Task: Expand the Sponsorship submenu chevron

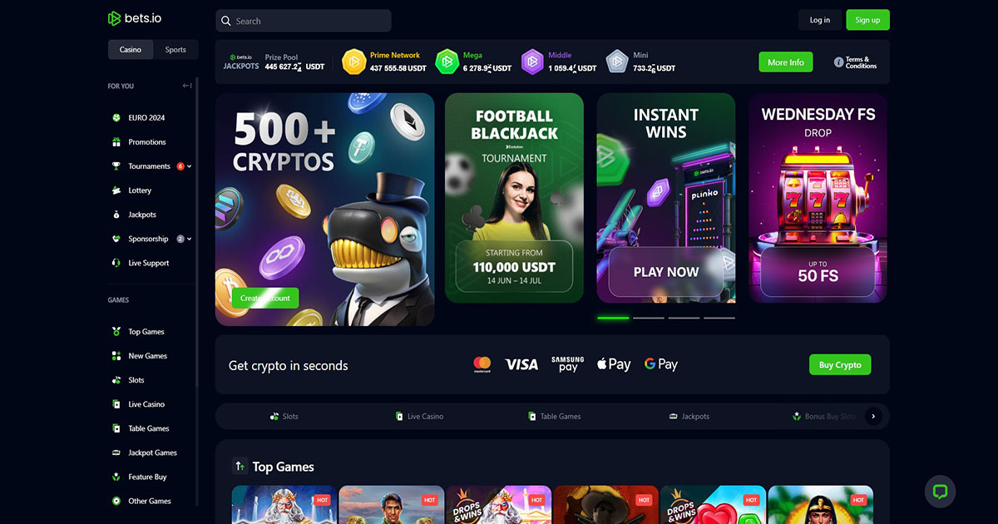Action: coord(190,239)
